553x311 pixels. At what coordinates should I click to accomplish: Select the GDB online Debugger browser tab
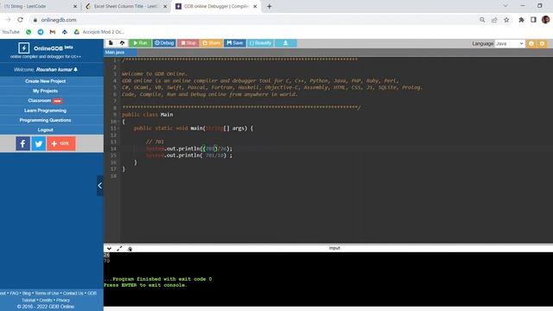pyautogui.click(x=216, y=6)
